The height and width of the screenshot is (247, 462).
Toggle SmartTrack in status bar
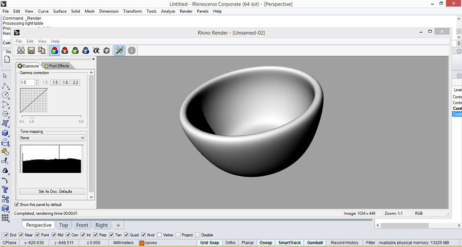pyautogui.click(x=290, y=243)
